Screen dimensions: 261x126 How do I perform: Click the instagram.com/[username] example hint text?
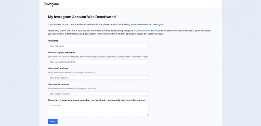(x=98, y=57)
